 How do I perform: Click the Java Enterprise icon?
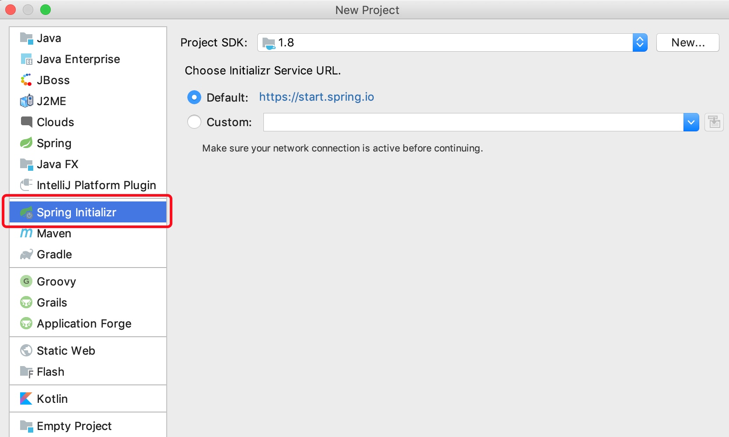click(26, 59)
